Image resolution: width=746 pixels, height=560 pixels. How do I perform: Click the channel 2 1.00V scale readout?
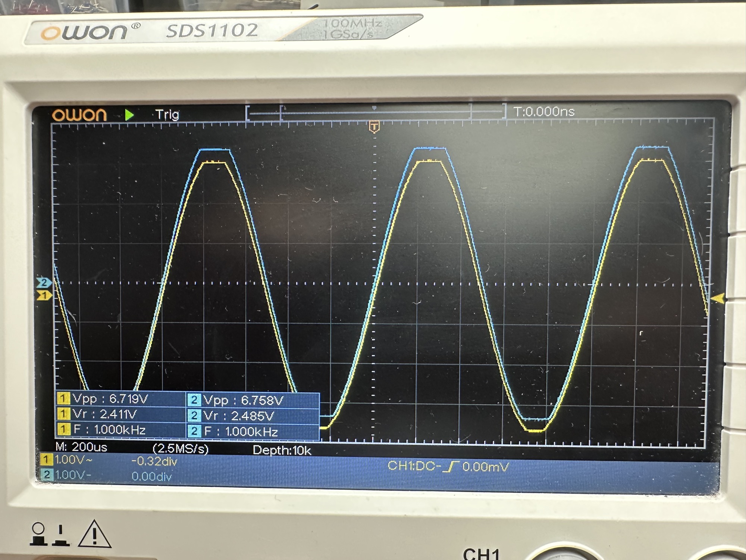pos(73,475)
